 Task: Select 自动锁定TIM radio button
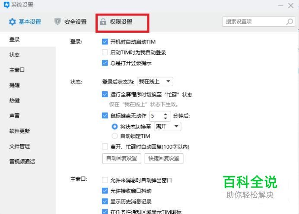tap(115, 136)
